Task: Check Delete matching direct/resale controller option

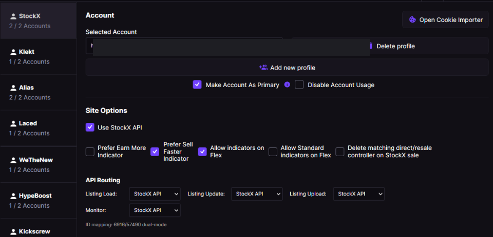Action: coord(340,152)
